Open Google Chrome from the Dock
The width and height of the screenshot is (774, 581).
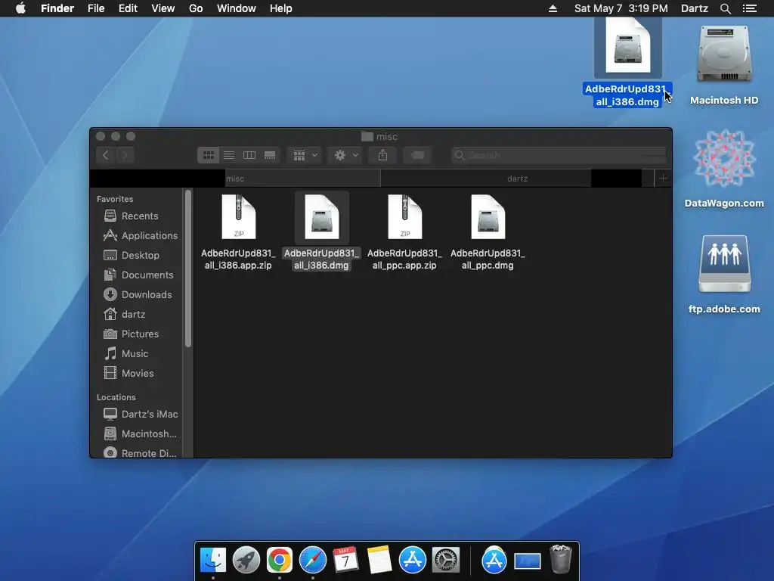(x=280, y=560)
